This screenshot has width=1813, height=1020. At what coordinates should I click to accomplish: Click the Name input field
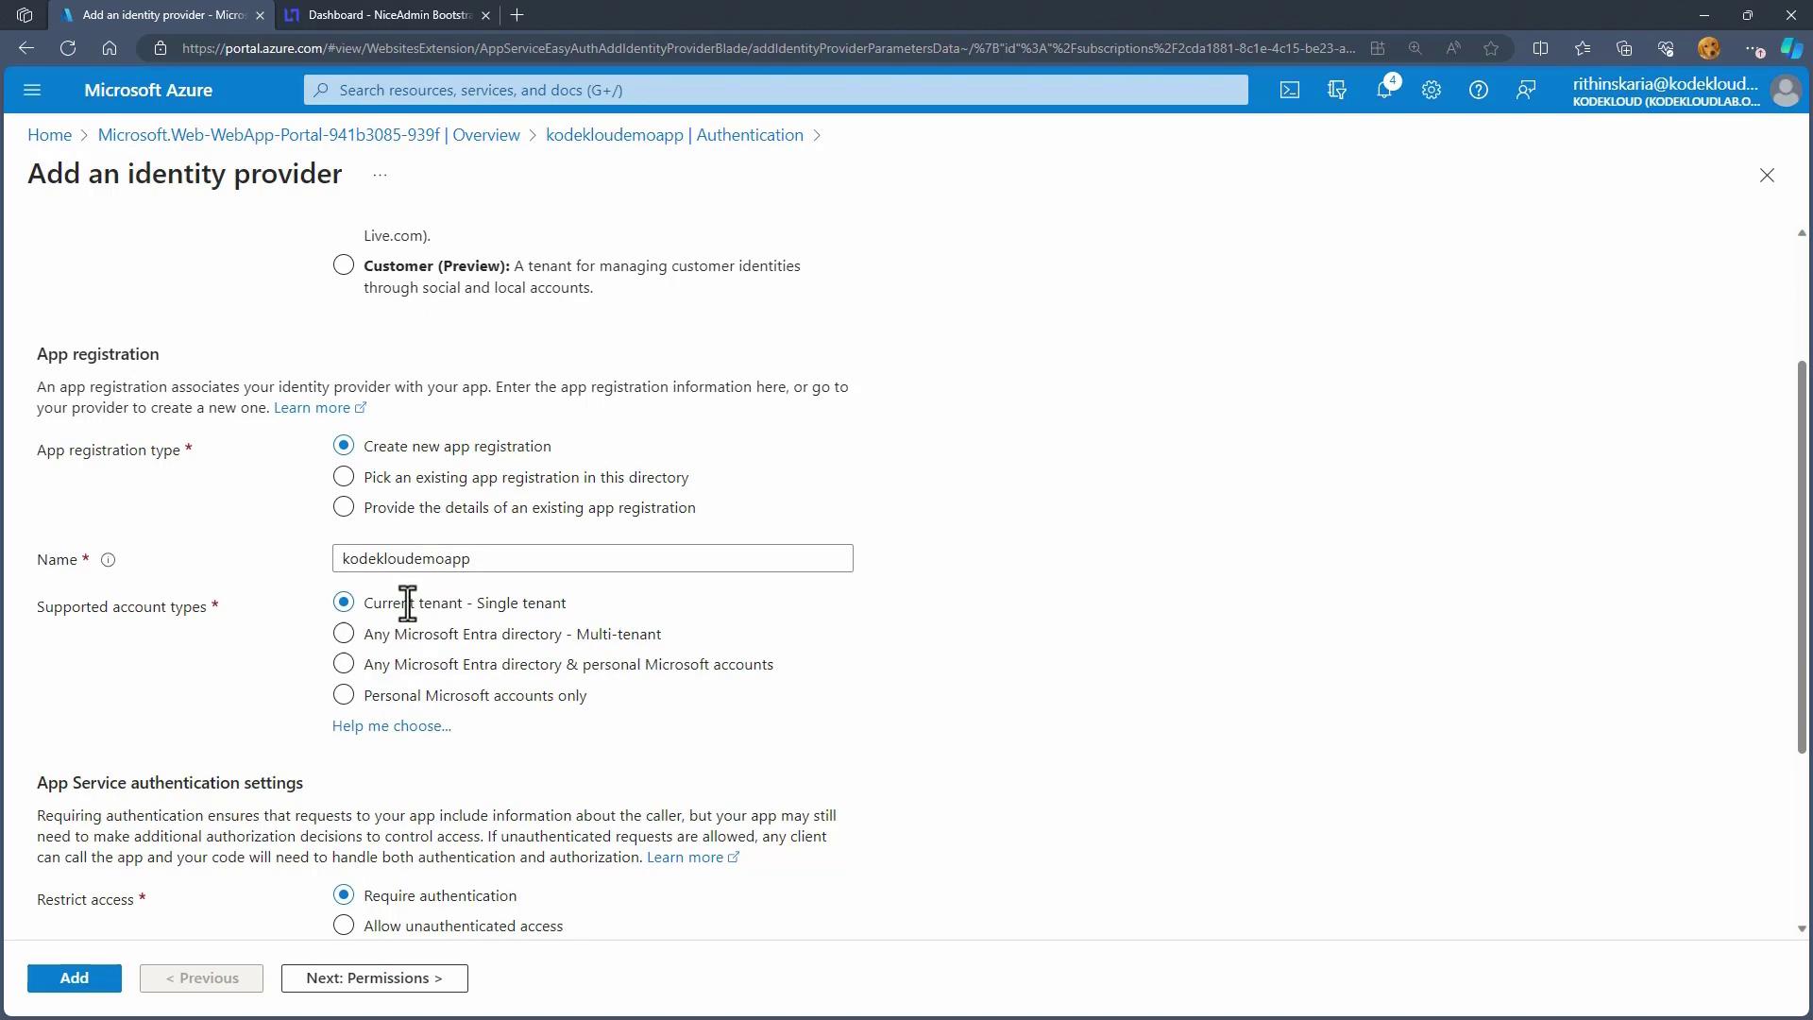tap(592, 558)
